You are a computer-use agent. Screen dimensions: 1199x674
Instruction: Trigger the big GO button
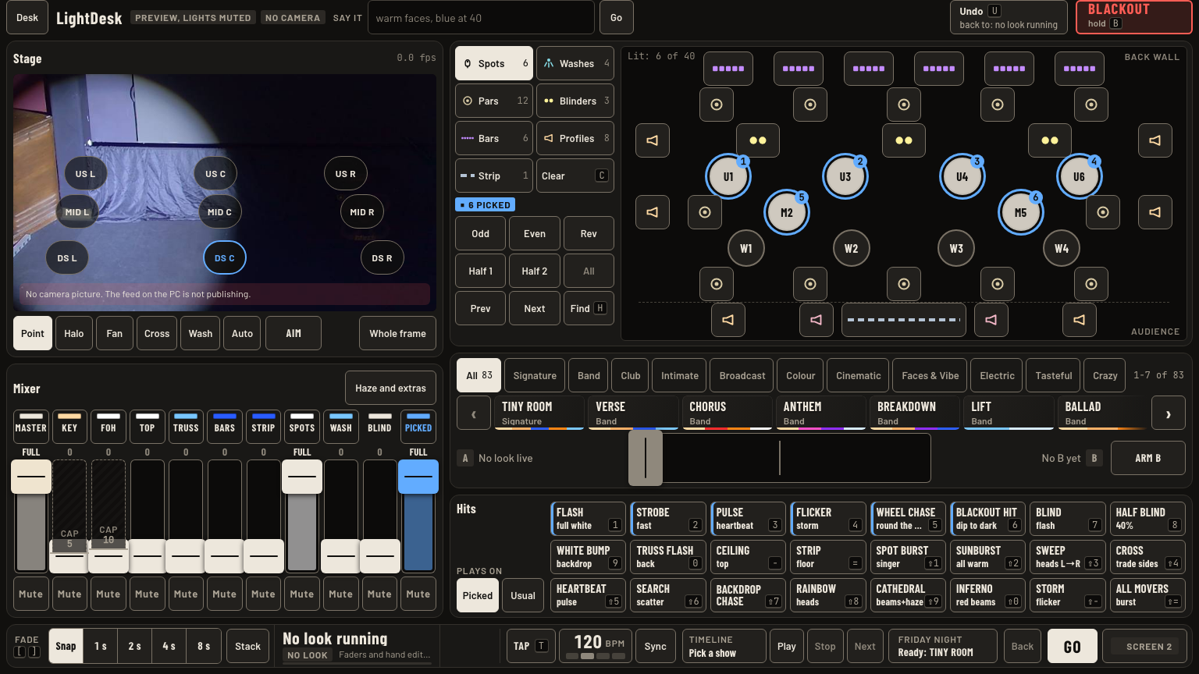tap(1073, 646)
